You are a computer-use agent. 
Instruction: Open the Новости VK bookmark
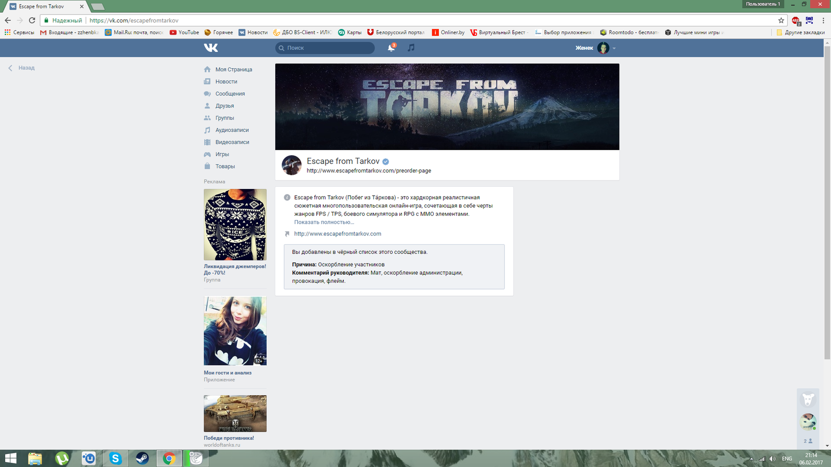pyautogui.click(x=253, y=32)
